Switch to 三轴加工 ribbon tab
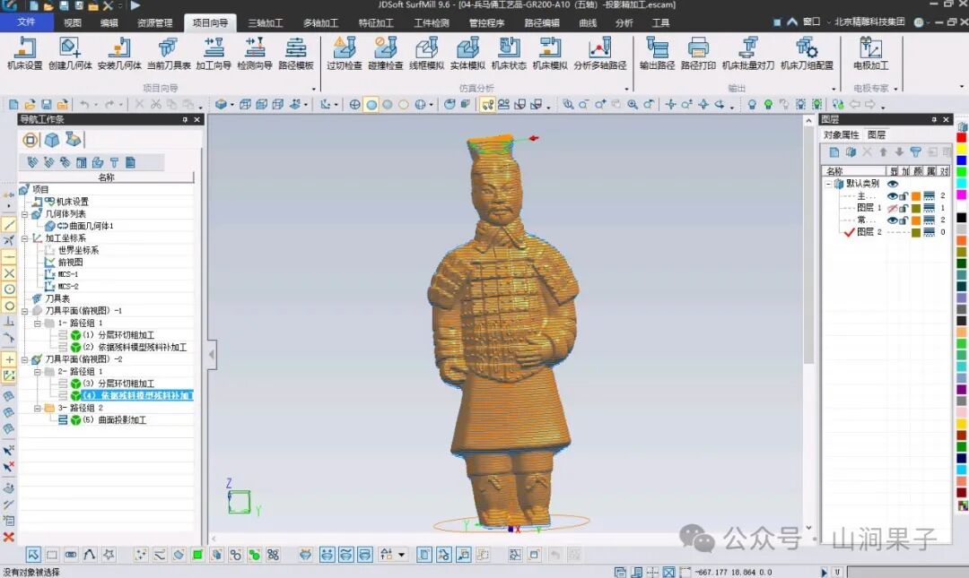This screenshot has width=969, height=578. tap(265, 22)
